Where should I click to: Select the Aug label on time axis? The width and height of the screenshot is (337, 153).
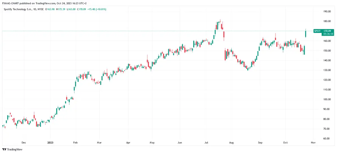(231, 143)
